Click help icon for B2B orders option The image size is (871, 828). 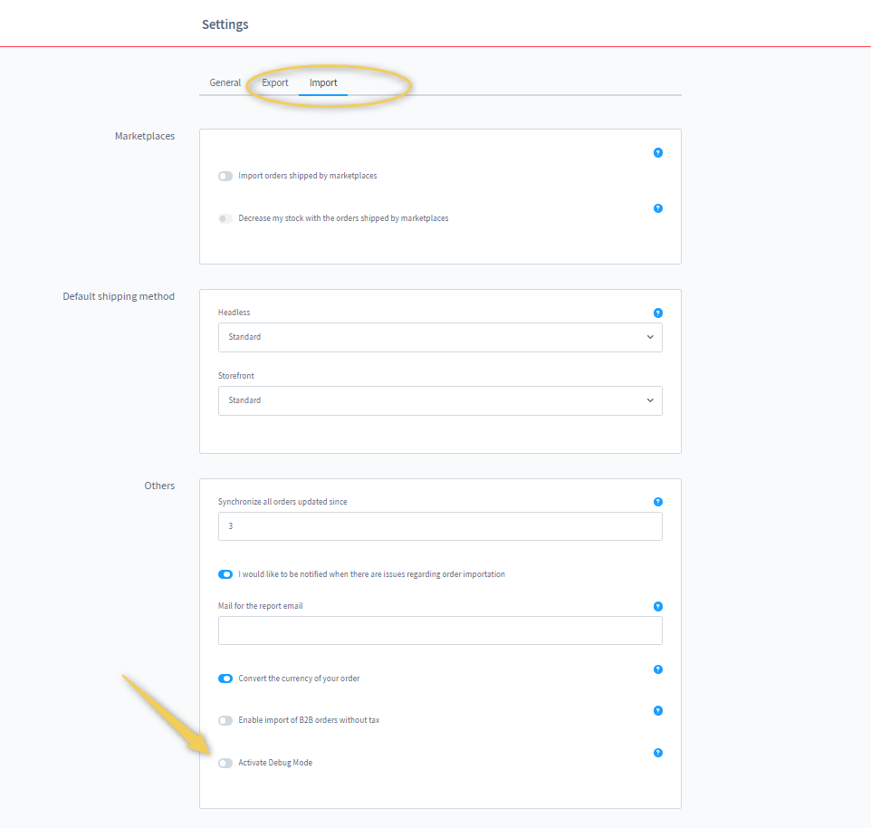pos(658,711)
